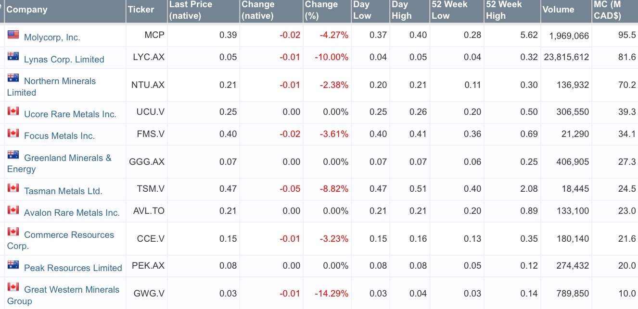Viewport: 638px width, 309px height.
Task: Open the Great Western Minerals Group link
Action: click(71, 290)
